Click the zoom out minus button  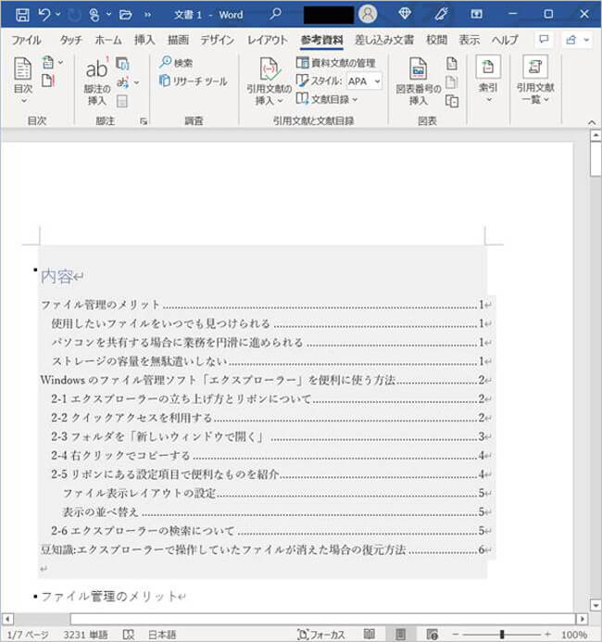coord(456,635)
